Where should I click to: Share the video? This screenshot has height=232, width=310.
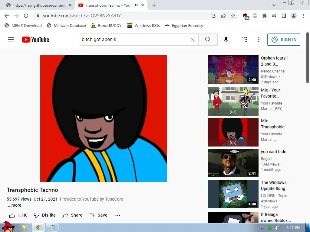pyautogui.click(x=72, y=215)
